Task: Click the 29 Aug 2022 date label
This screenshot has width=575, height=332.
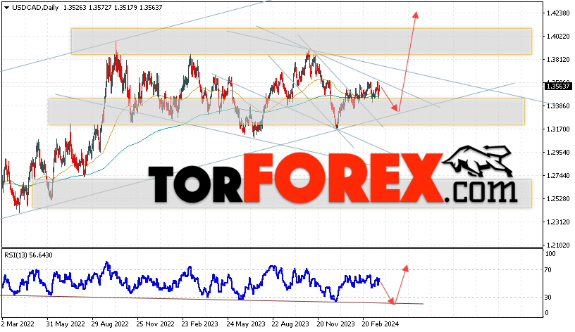Action: point(110,324)
